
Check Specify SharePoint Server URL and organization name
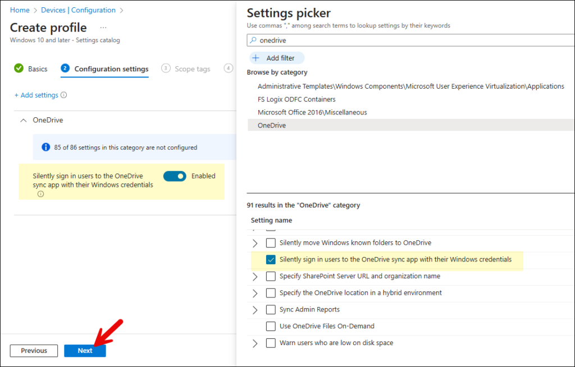(x=271, y=276)
